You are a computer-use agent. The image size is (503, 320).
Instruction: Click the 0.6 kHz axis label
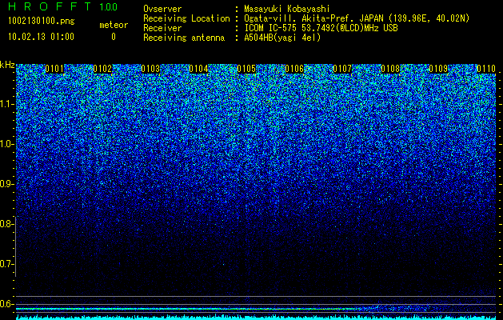coord(6,304)
